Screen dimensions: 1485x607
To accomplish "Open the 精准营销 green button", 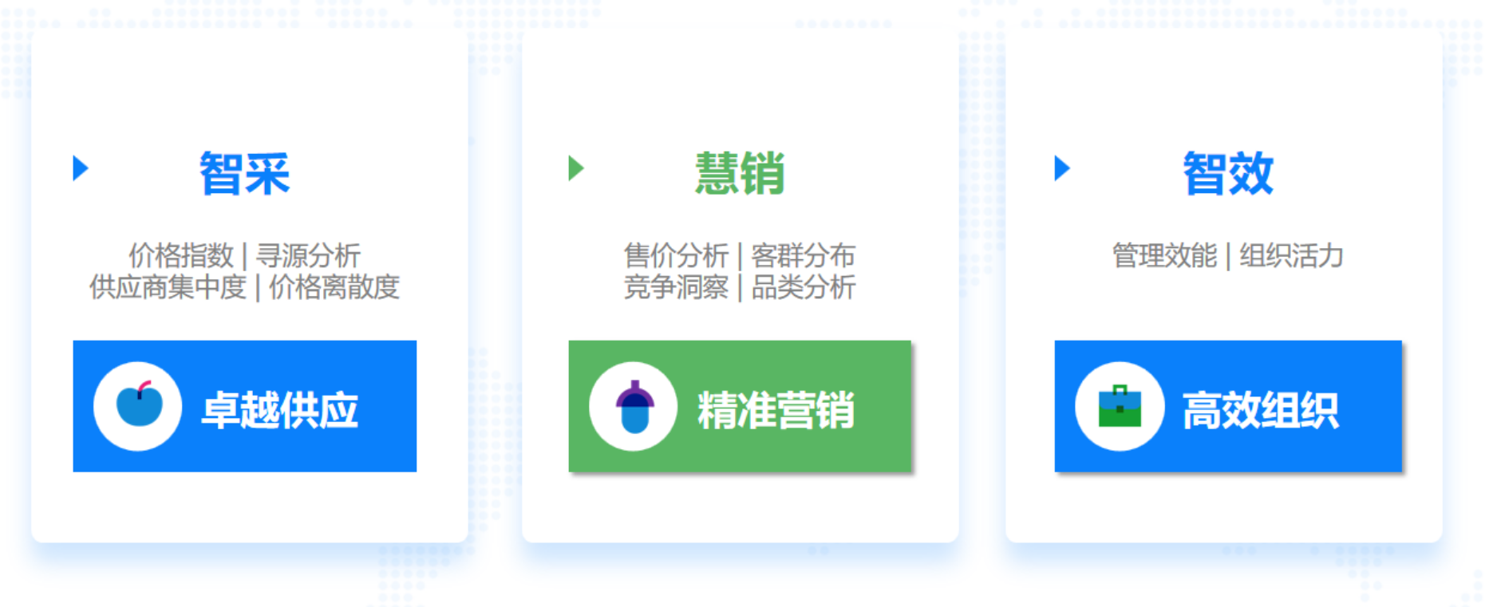I will pos(740,406).
